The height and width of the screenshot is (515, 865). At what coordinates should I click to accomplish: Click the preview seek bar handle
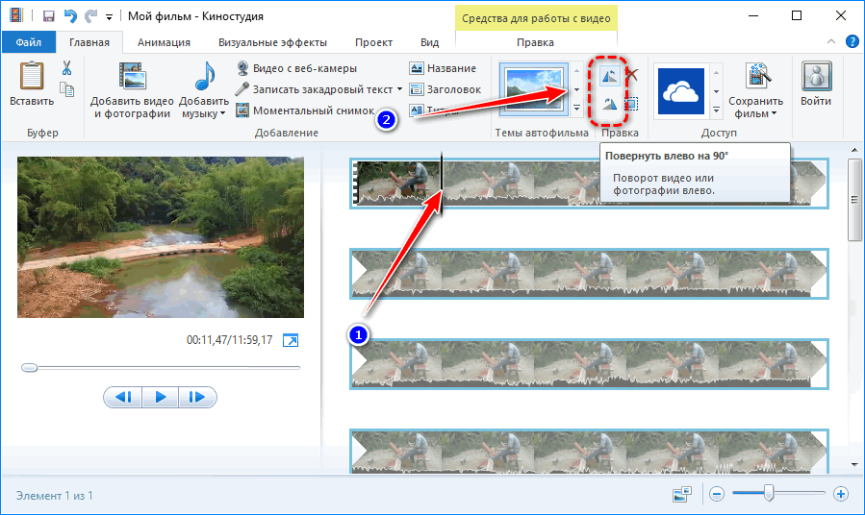(x=29, y=367)
